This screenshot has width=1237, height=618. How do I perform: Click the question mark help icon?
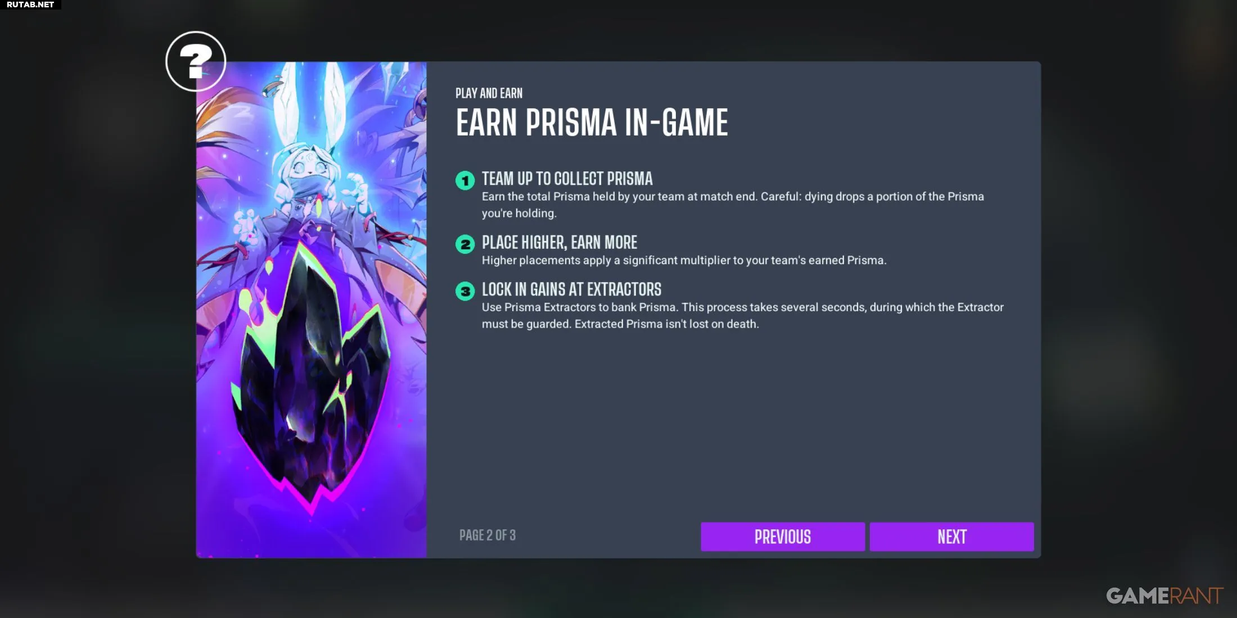click(x=196, y=61)
